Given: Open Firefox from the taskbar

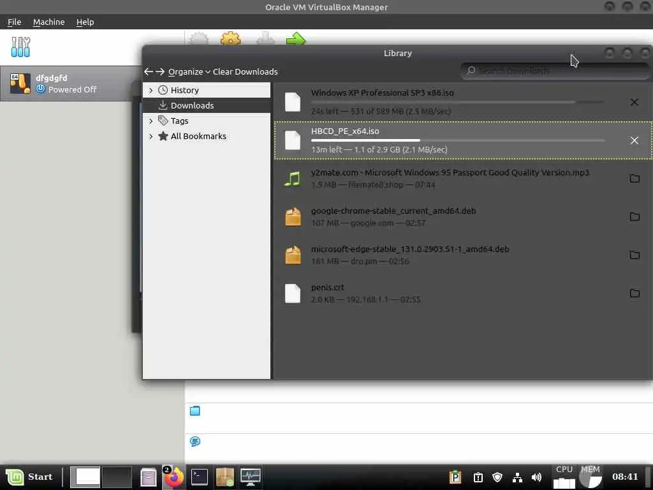Looking at the screenshot, I should pos(173,477).
